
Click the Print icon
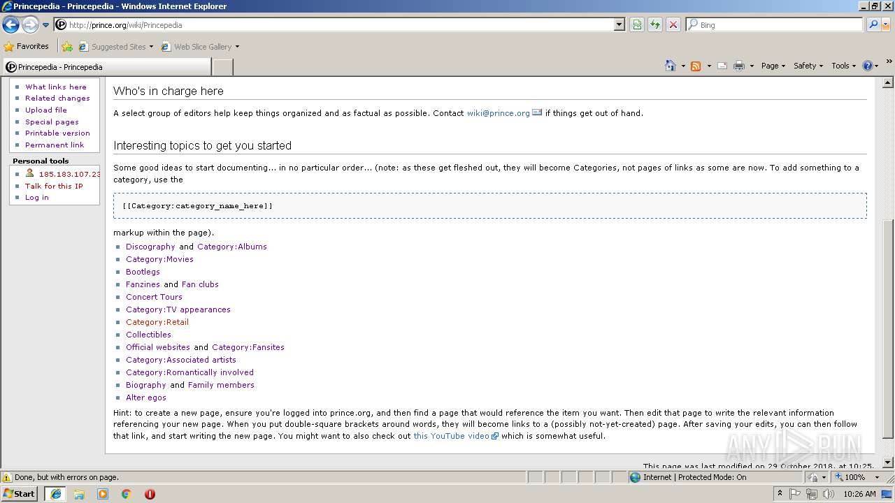coord(739,66)
